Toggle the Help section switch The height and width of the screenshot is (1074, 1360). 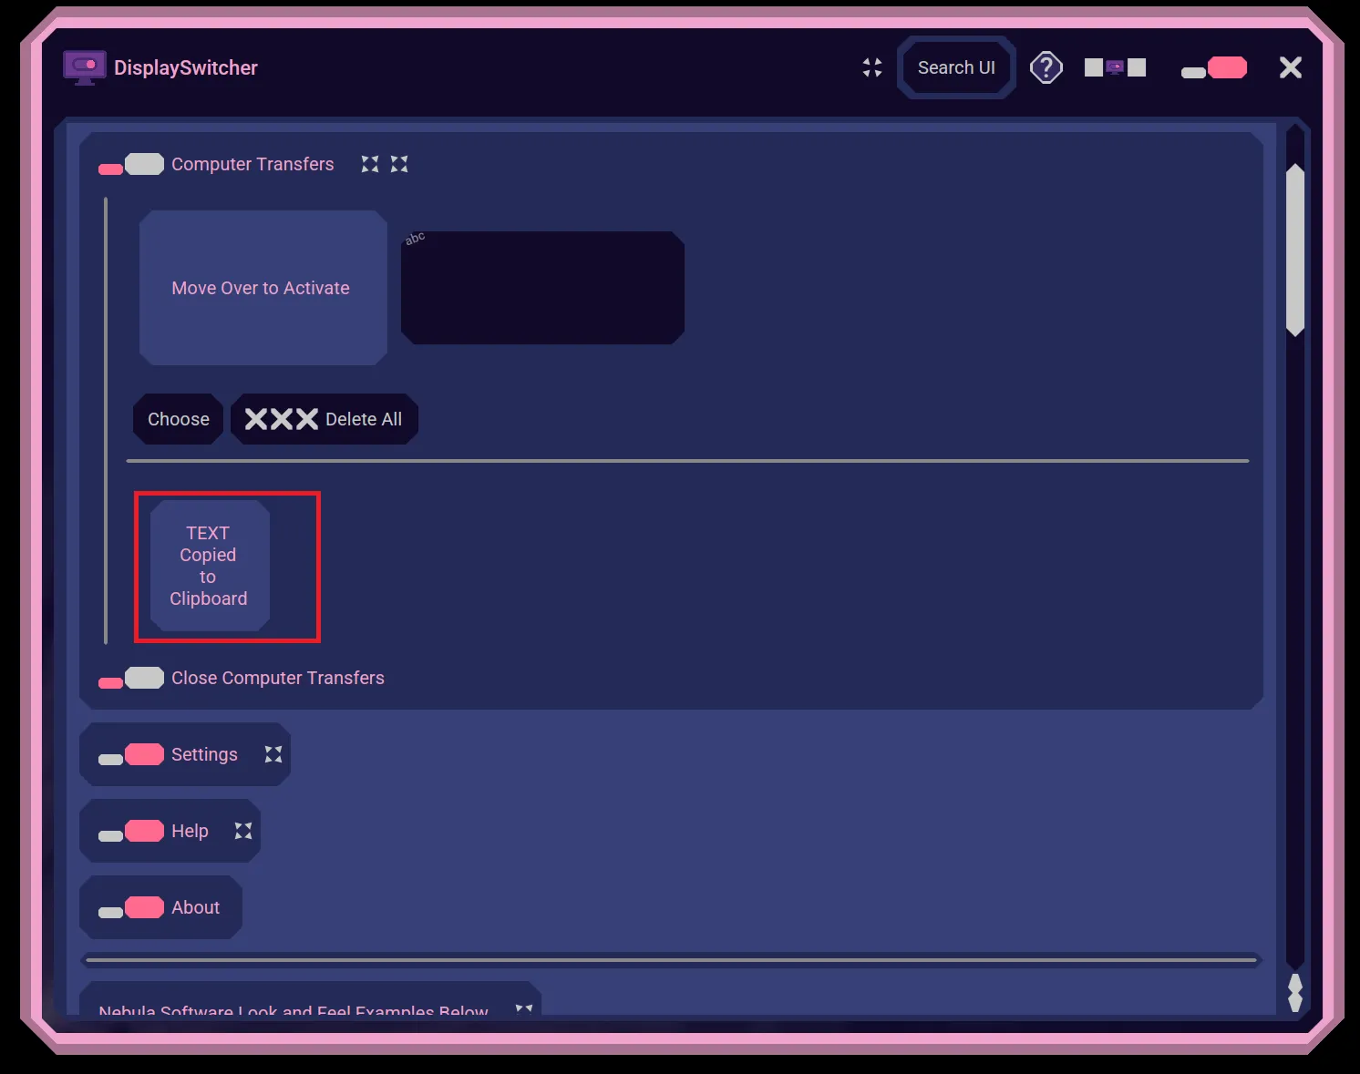131,832
